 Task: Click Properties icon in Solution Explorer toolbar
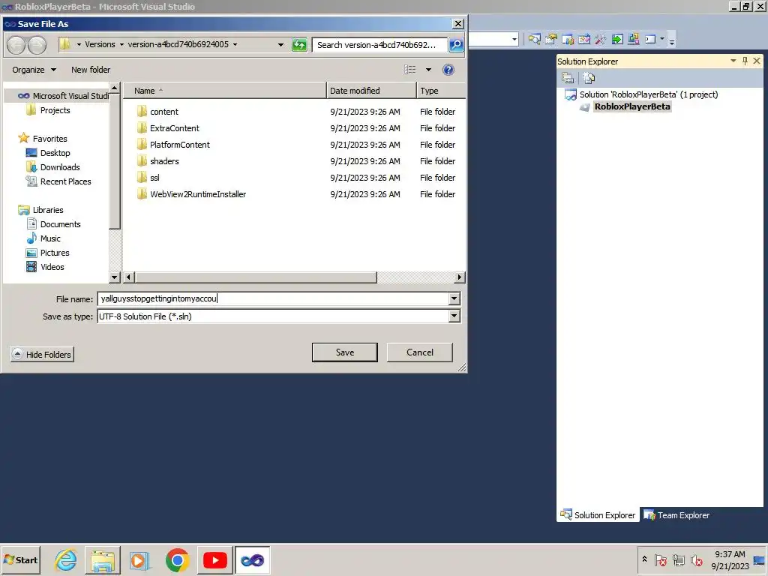click(x=568, y=78)
